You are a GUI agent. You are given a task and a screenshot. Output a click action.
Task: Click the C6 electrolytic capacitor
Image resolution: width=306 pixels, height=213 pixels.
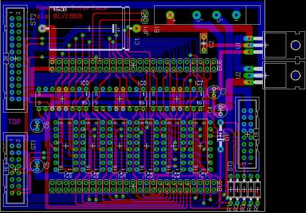(x=36, y=126)
